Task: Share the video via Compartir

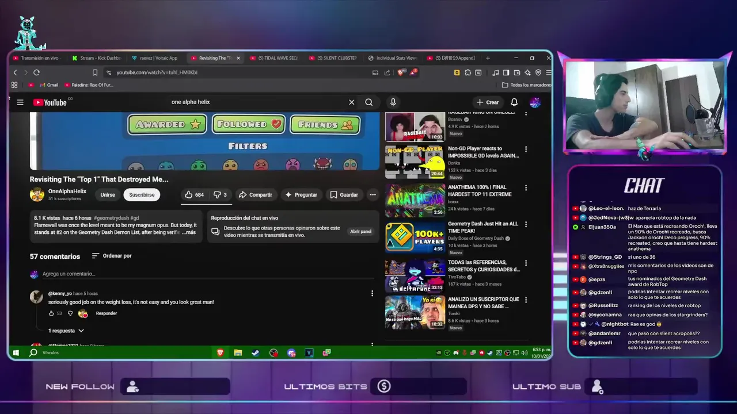Action: pyautogui.click(x=255, y=195)
